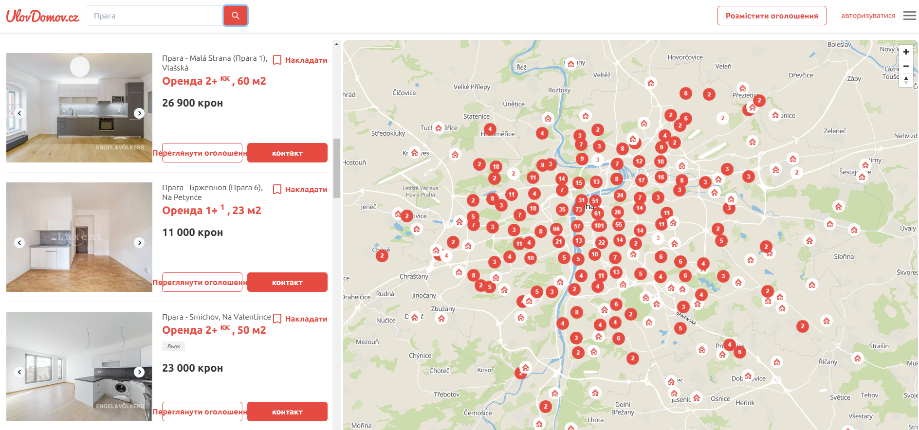View the 11 000 крон listing details

[x=202, y=282]
